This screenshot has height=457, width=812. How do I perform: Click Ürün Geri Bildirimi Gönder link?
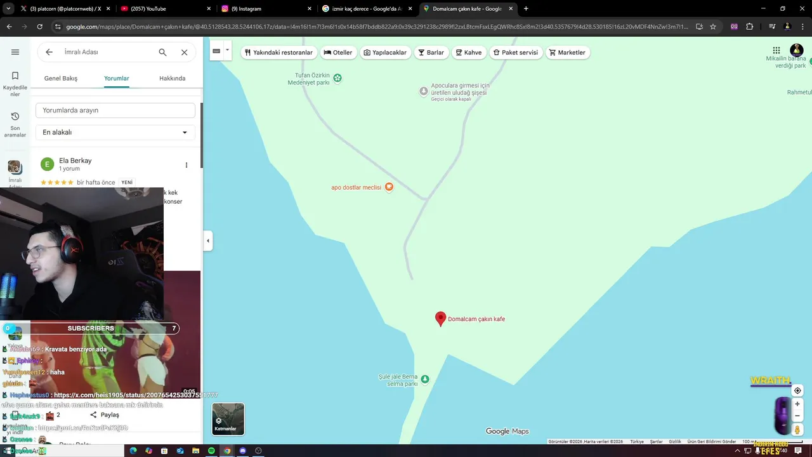(x=712, y=442)
